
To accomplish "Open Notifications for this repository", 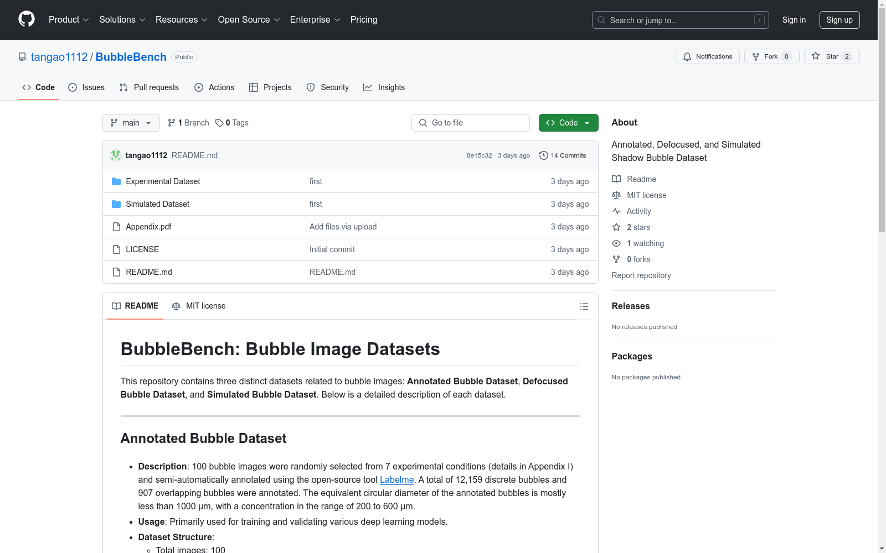I will (708, 56).
